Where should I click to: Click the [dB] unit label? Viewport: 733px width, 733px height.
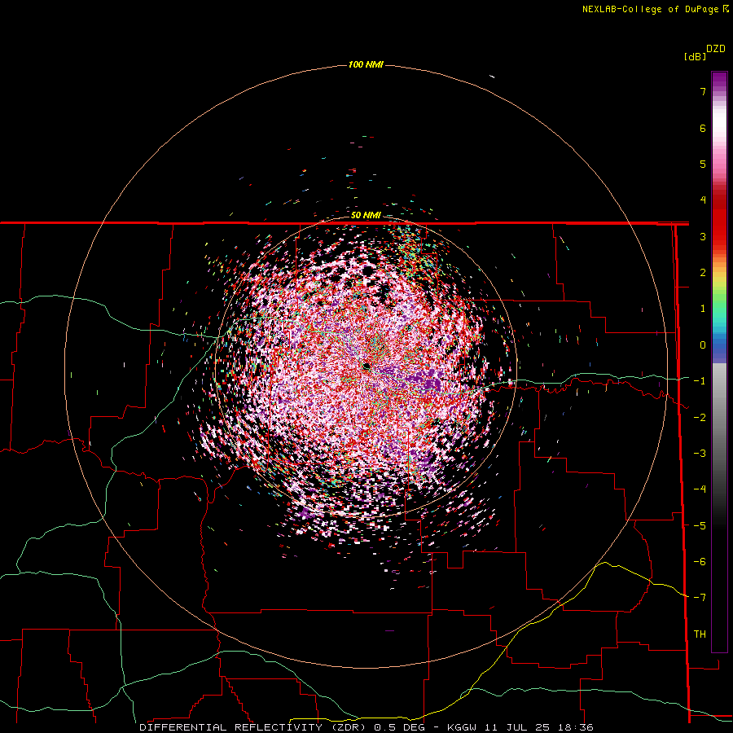(695, 56)
